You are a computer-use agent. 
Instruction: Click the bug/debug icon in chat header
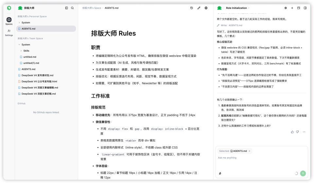286,8
